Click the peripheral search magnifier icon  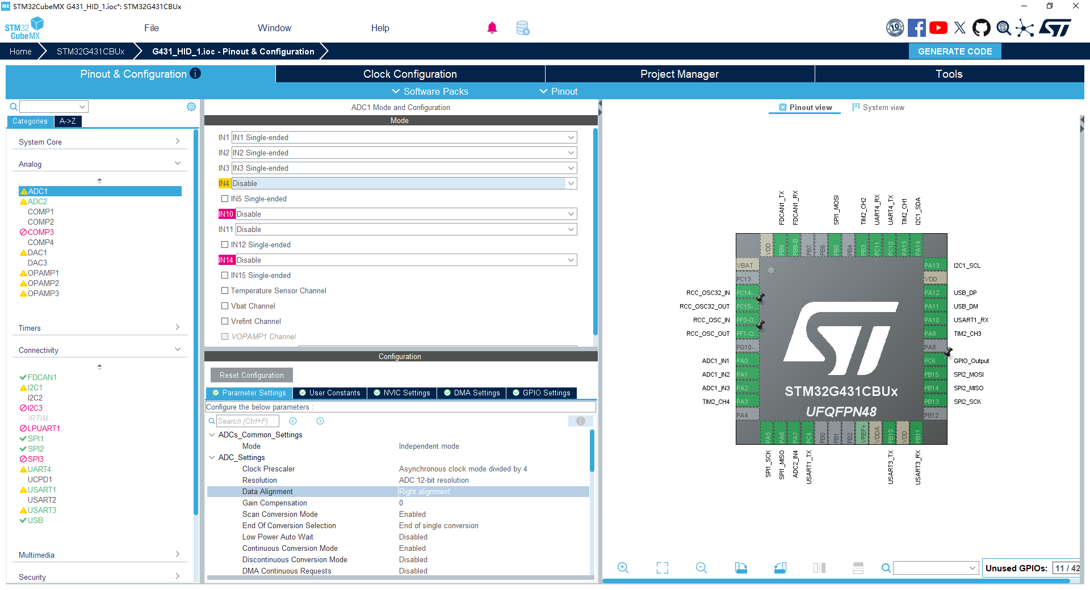(13, 107)
